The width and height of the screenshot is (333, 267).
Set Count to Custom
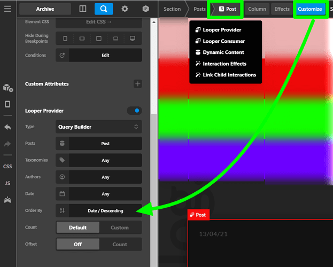tap(120, 227)
